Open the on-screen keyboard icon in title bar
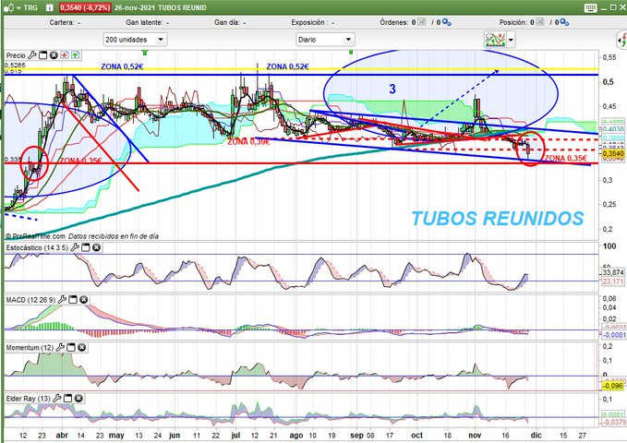The width and height of the screenshot is (627, 443). point(590,7)
